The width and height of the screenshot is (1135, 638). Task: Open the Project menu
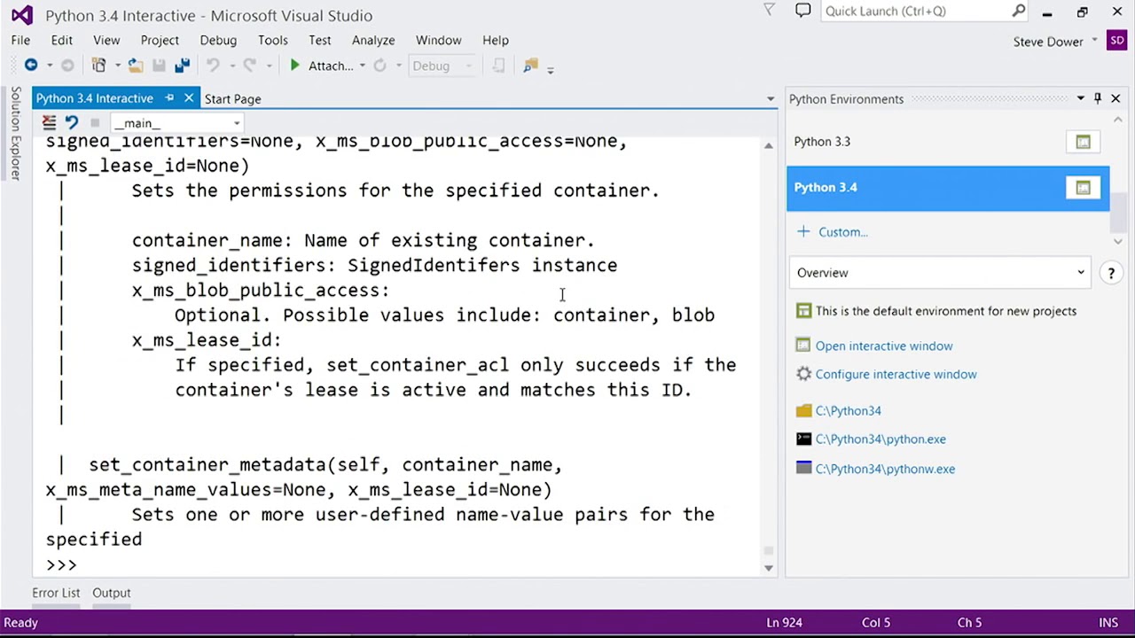pos(160,40)
